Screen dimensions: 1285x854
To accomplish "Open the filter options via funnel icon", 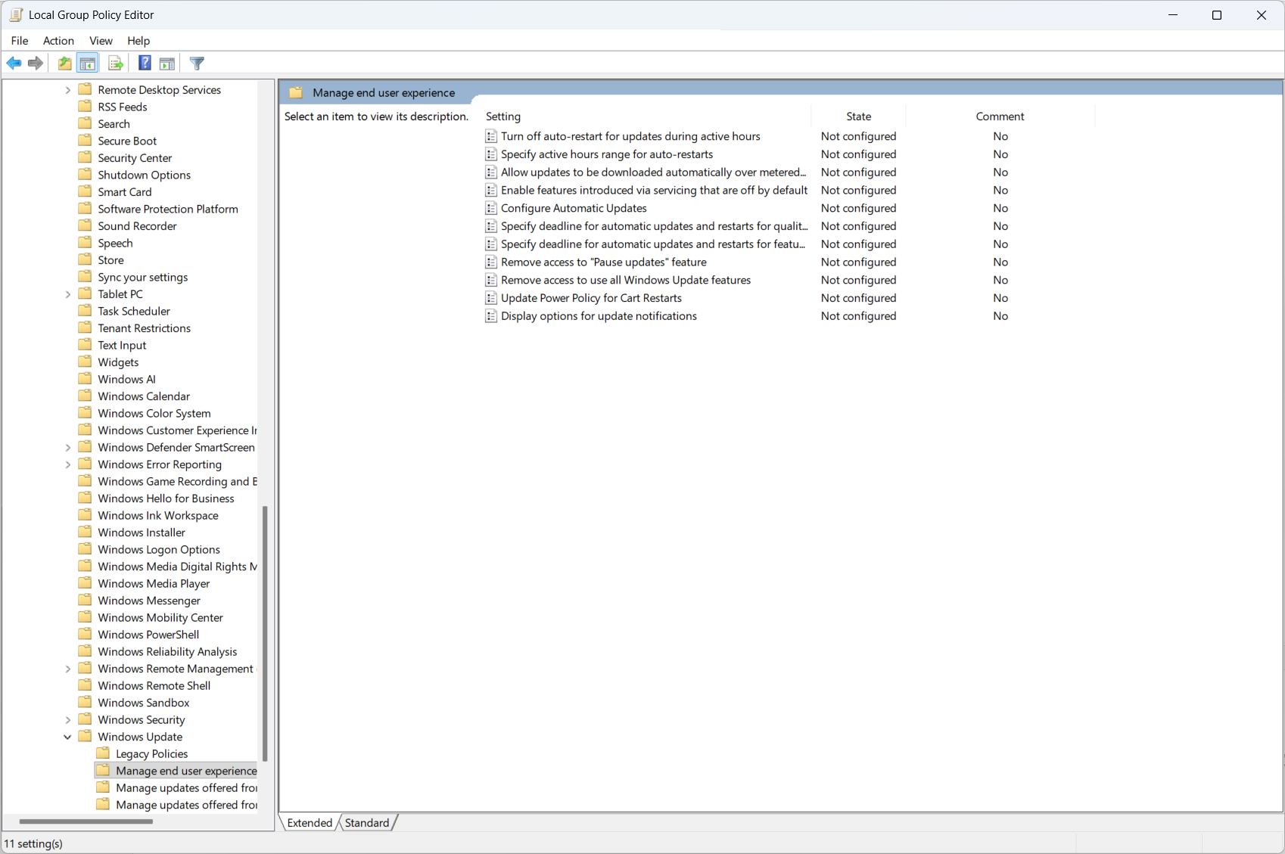I will click(x=197, y=63).
